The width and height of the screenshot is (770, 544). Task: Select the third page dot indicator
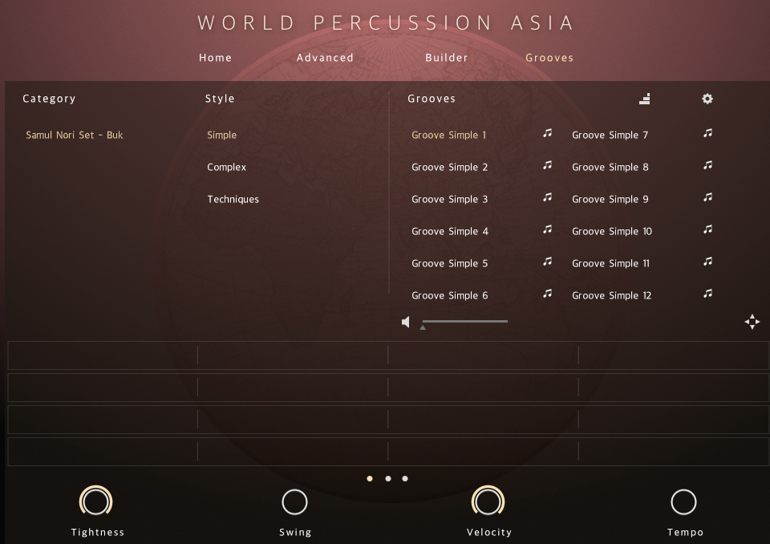point(405,478)
